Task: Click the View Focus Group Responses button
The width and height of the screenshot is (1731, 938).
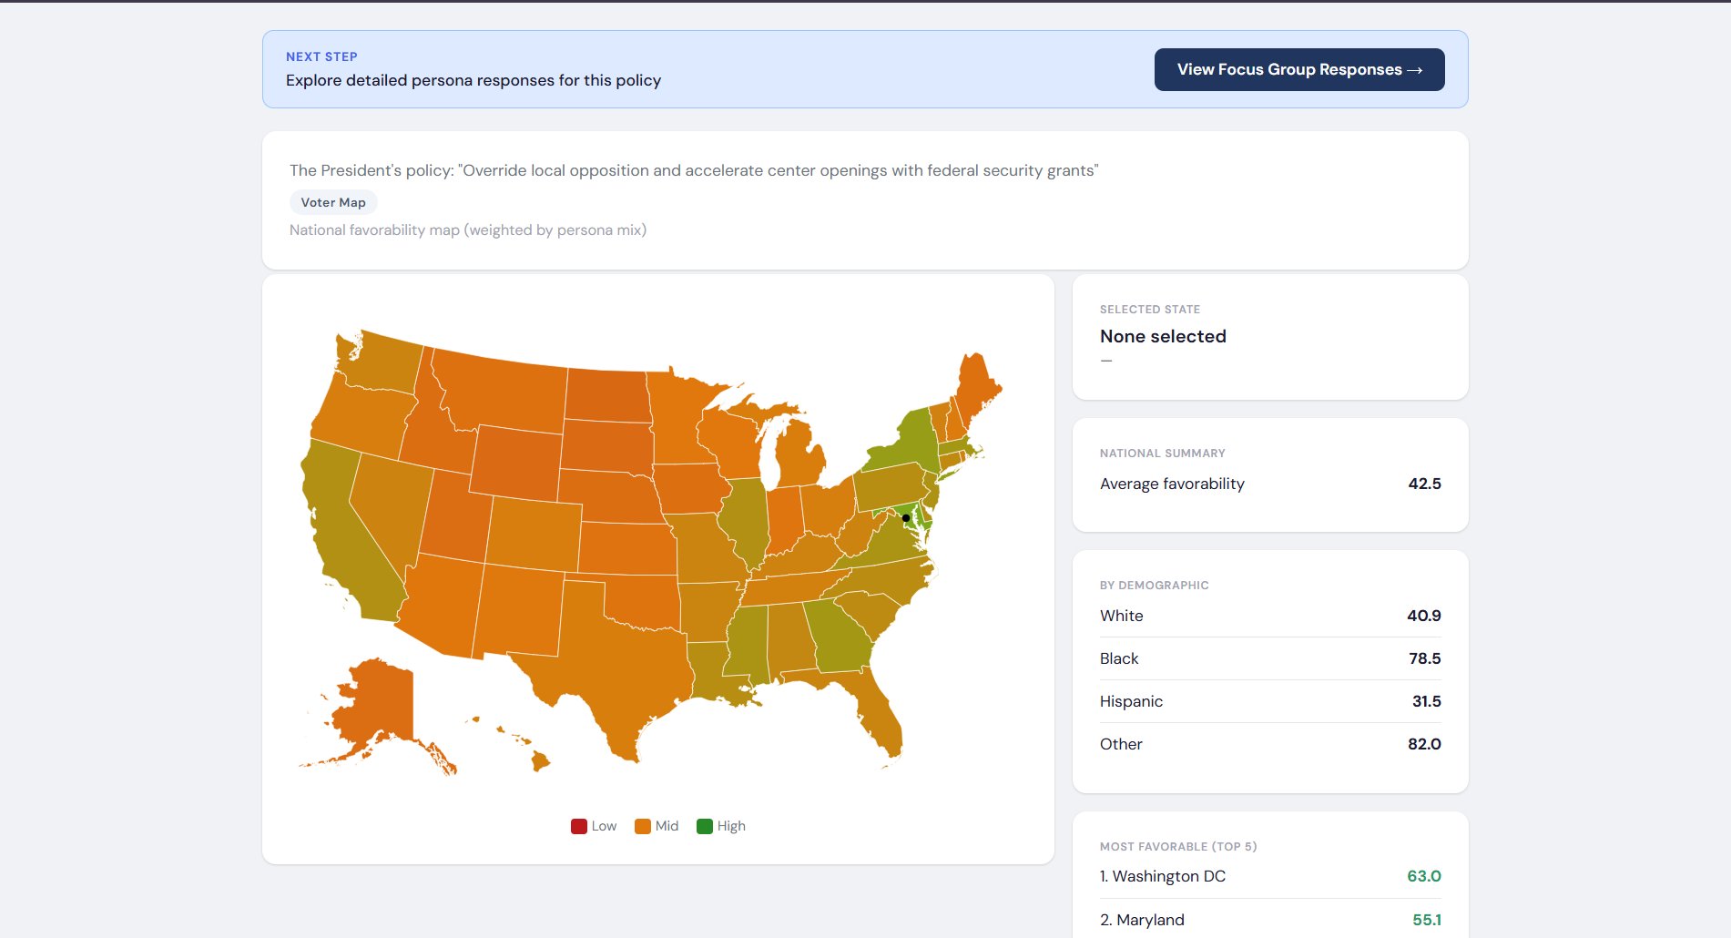Action: coord(1298,69)
